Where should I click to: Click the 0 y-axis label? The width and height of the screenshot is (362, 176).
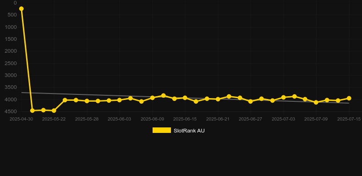pos(15,3)
